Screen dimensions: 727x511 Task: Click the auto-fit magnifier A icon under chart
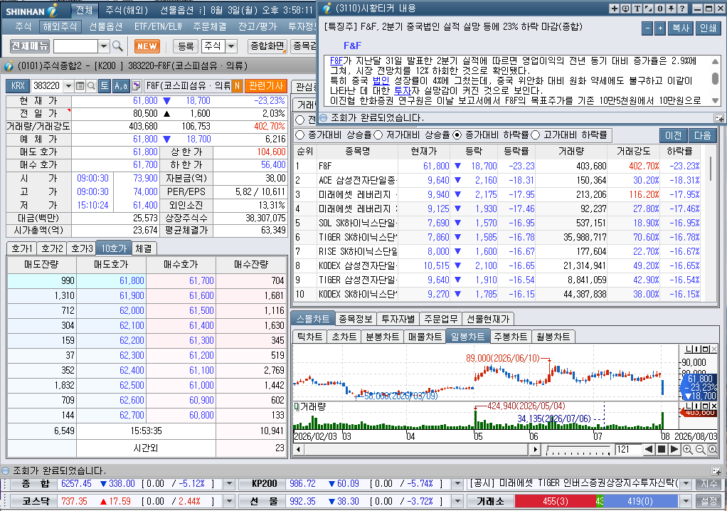712,449
